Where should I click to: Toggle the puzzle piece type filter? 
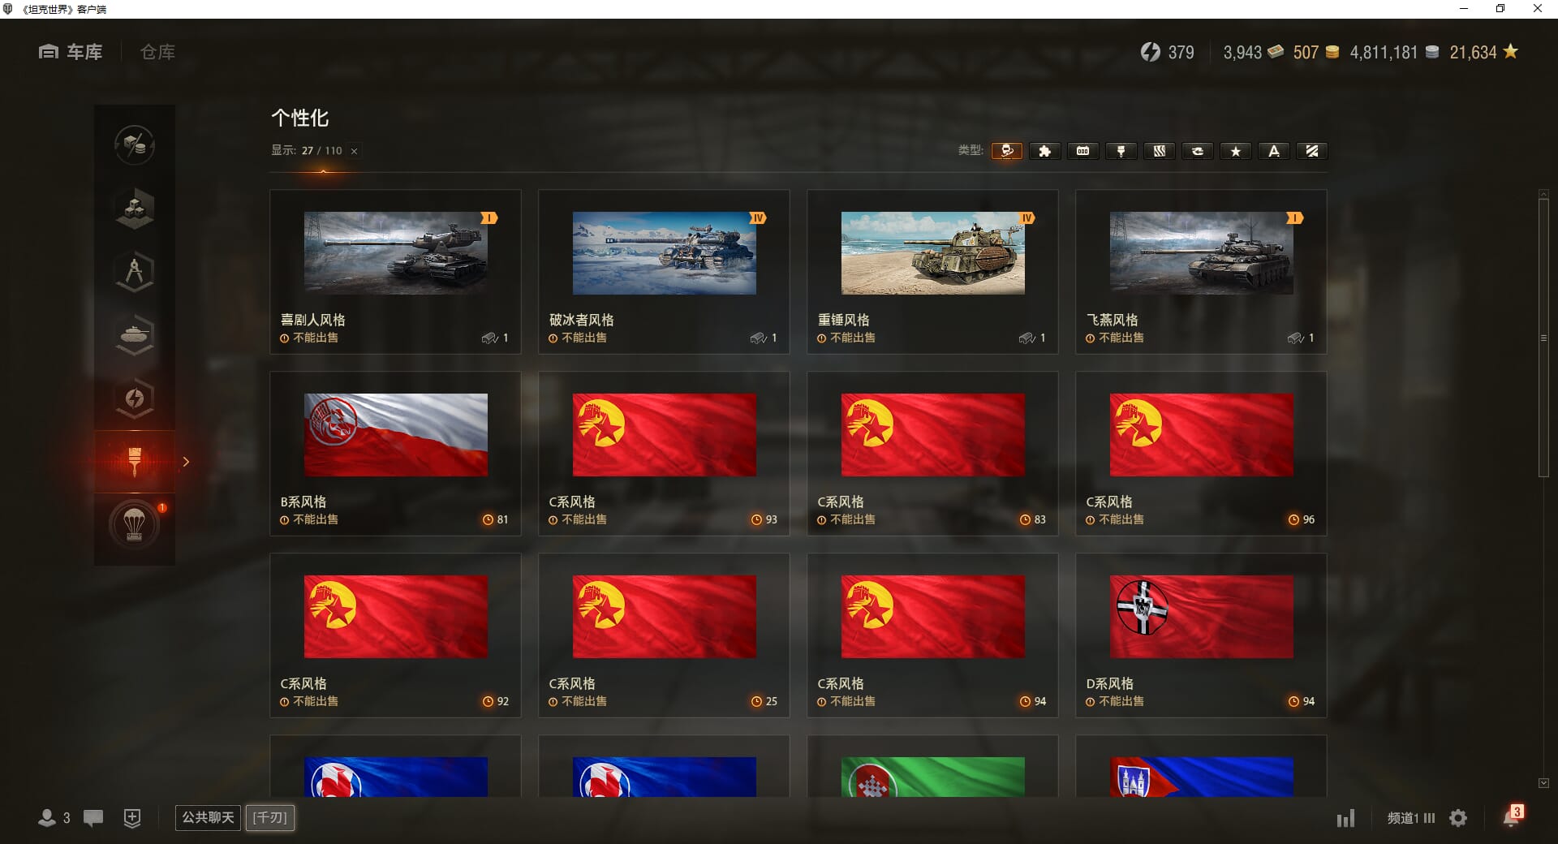point(1045,151)
